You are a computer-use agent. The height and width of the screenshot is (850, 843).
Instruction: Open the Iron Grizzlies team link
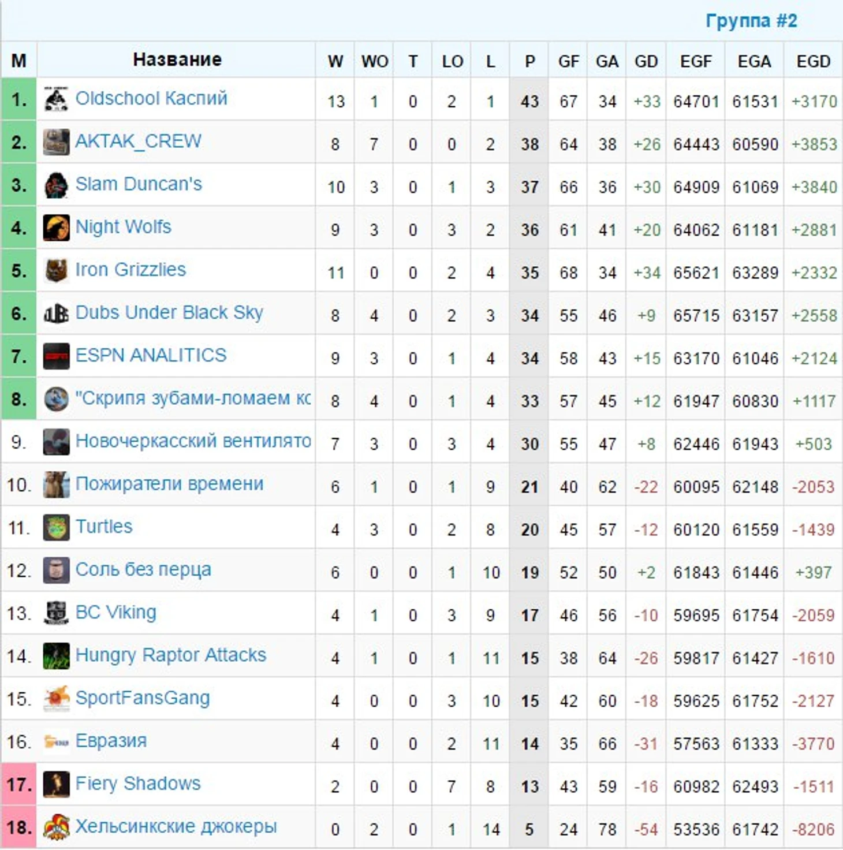click(130, 270)
